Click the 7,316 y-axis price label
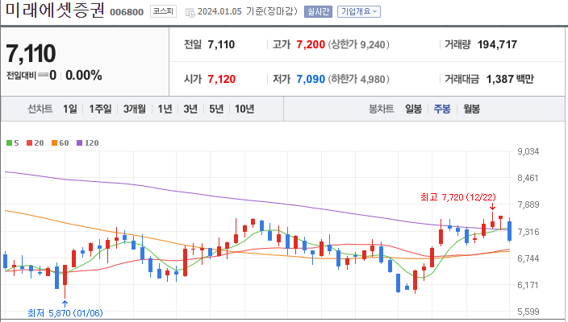 (528, 232)
